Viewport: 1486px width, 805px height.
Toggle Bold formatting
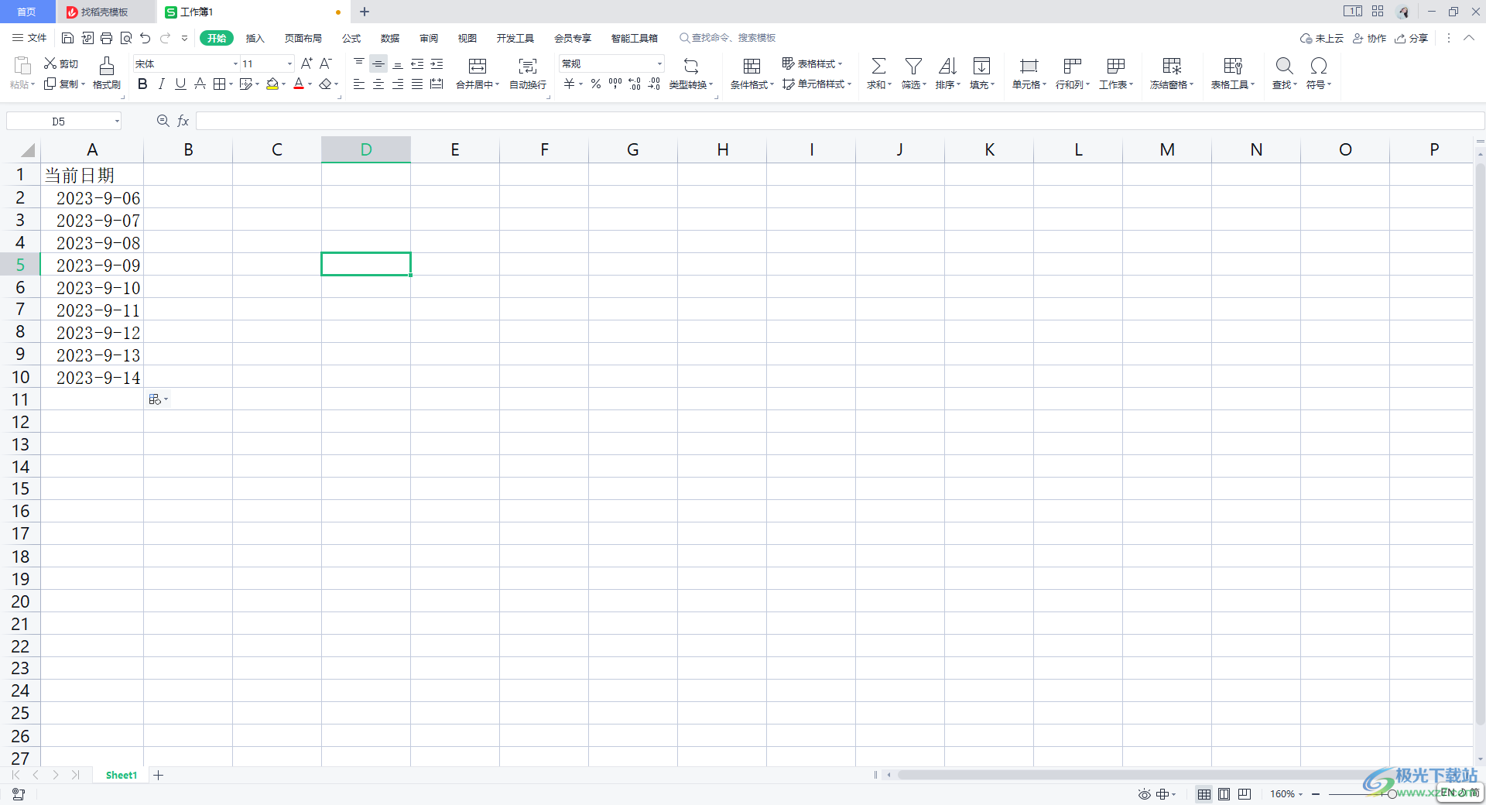(x=142, y=84)
